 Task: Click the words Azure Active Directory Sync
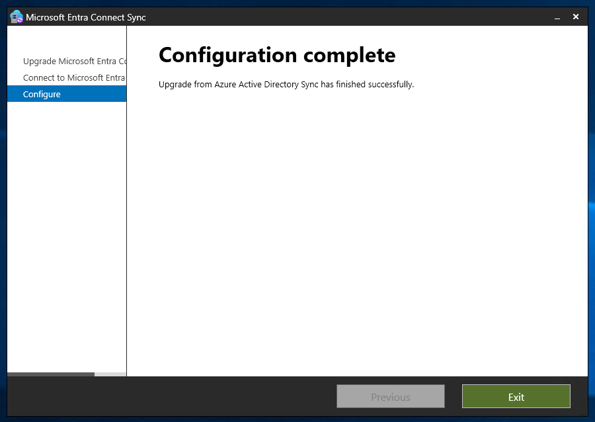pyautogui.click(x=266, y=84)
